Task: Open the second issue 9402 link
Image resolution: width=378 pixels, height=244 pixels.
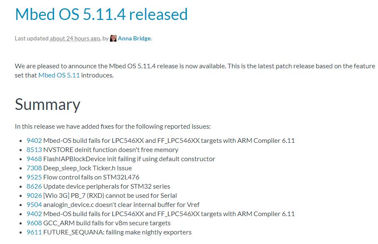Action: pyautogui.click(x=34, y=214)
